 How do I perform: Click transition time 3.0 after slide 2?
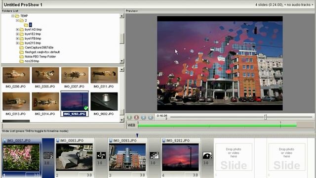coord(100,163)
